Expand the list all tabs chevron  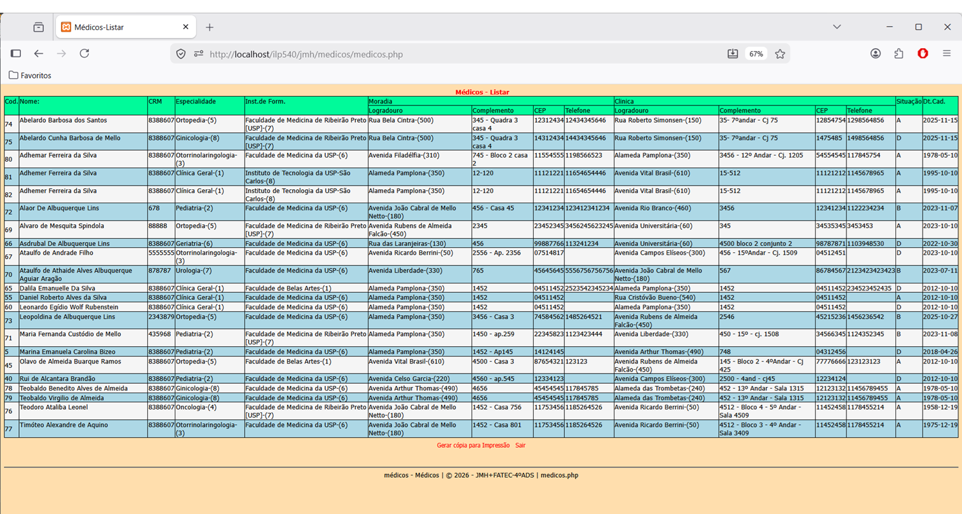tap(837, 27)
